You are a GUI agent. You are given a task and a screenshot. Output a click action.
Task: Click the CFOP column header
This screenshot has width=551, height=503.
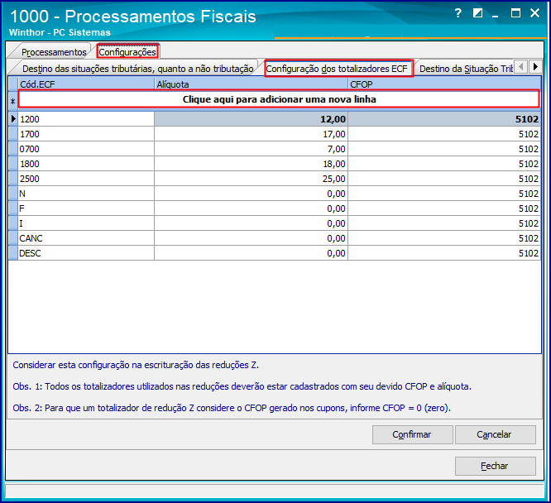[x=444, y=84]
